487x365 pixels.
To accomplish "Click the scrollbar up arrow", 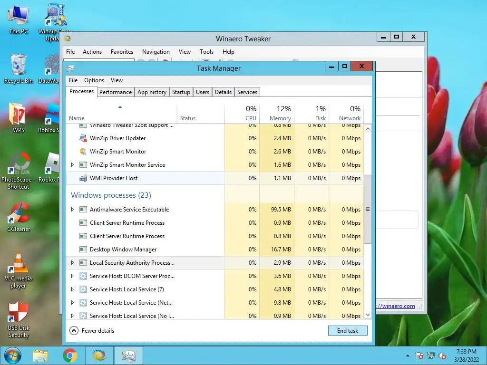I will coord(368,128).
